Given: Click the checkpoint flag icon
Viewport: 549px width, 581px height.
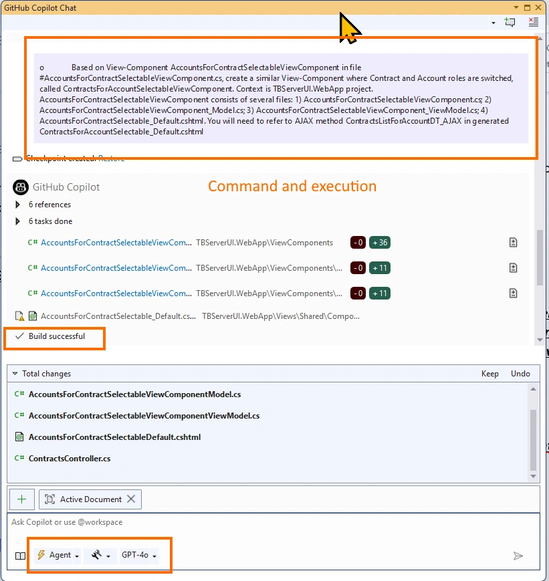Looking at the screenshot, I should coord(17,159).
